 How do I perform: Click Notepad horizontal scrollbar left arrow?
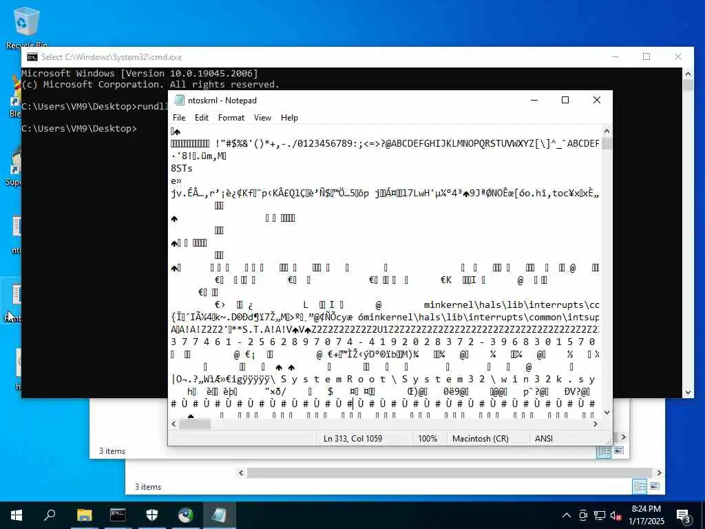click(x=174, y=424)
